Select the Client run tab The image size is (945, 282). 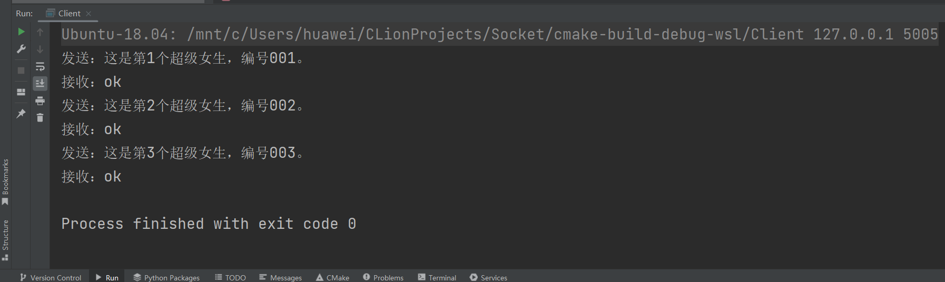point(68,13)
